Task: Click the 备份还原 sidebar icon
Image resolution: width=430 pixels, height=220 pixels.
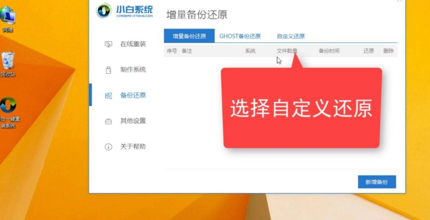Action: pos(108,96)
